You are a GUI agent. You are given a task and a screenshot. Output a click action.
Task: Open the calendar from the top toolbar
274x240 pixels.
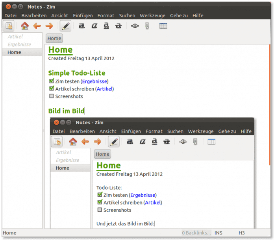click(x=163, y=26)
